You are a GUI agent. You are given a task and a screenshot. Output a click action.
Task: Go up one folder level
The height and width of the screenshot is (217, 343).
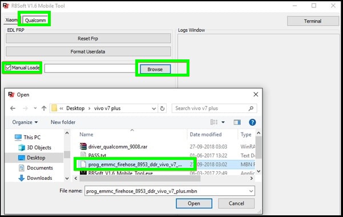44,108
